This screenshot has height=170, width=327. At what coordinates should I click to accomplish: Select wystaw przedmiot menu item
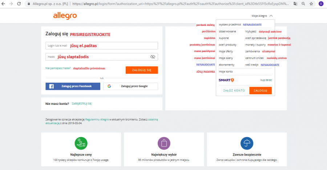(230, 24)
